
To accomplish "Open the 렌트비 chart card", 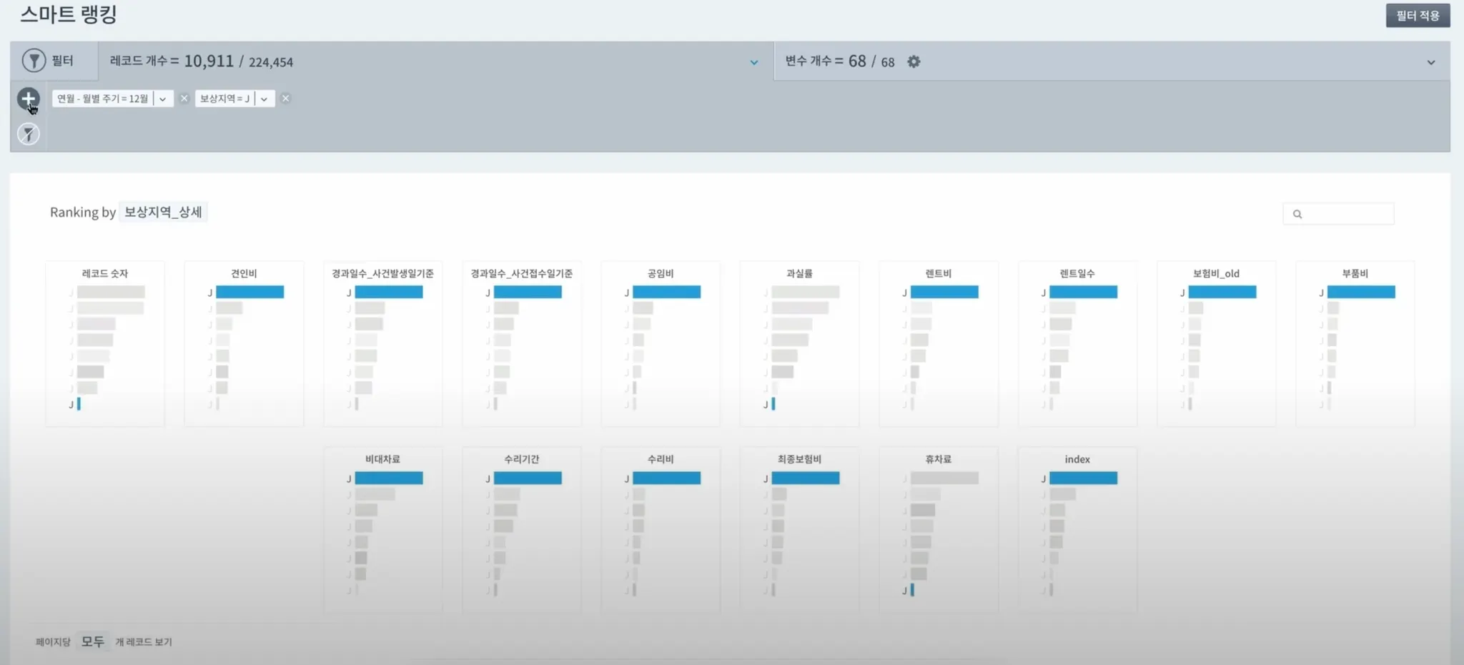I will click(x=939, y=344).
